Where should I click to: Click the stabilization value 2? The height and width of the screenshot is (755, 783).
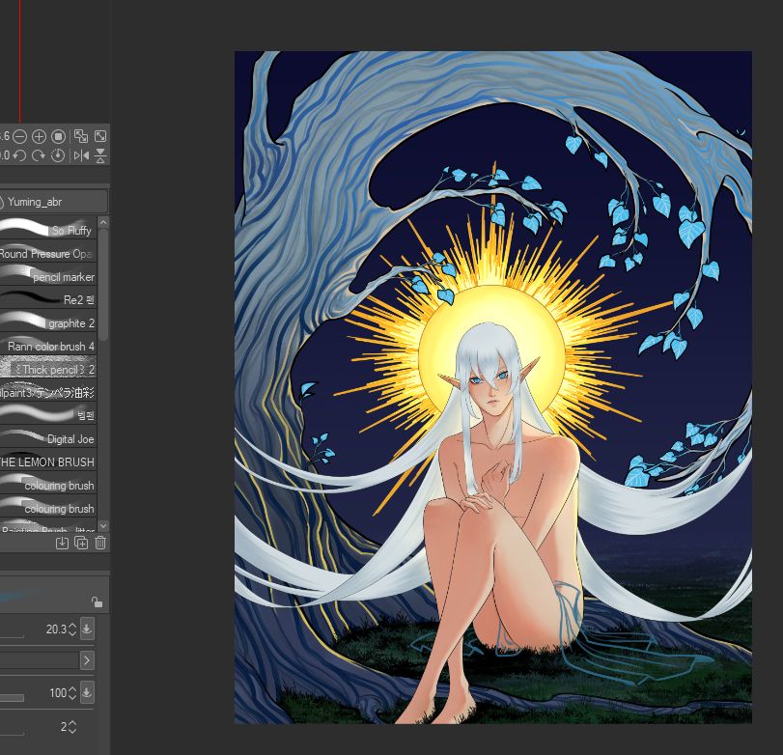pos(64,727)
